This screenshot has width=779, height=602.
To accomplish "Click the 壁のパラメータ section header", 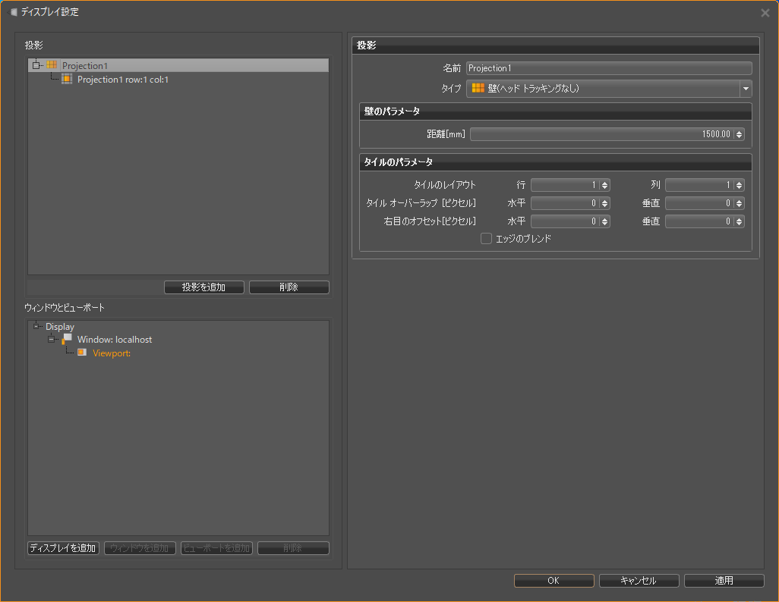I will point(556,111).
